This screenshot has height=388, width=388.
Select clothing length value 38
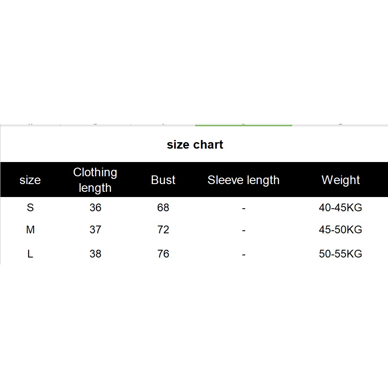(95, 254)
